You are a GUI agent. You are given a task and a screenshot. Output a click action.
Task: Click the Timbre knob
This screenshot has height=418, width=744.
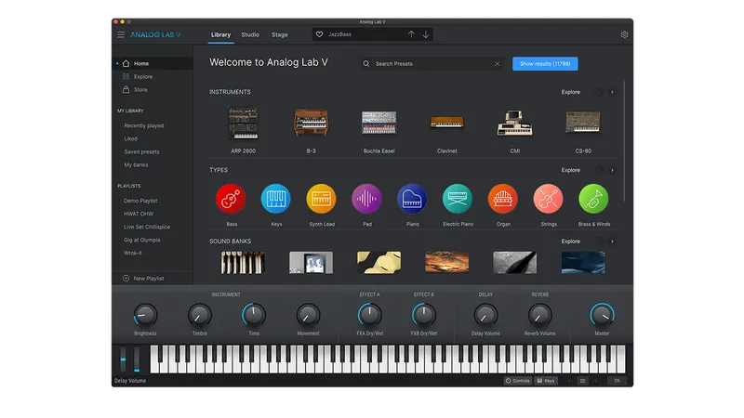point(199,315)
